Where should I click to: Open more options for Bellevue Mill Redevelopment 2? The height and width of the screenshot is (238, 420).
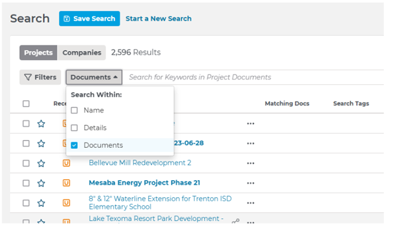point(251,163)
